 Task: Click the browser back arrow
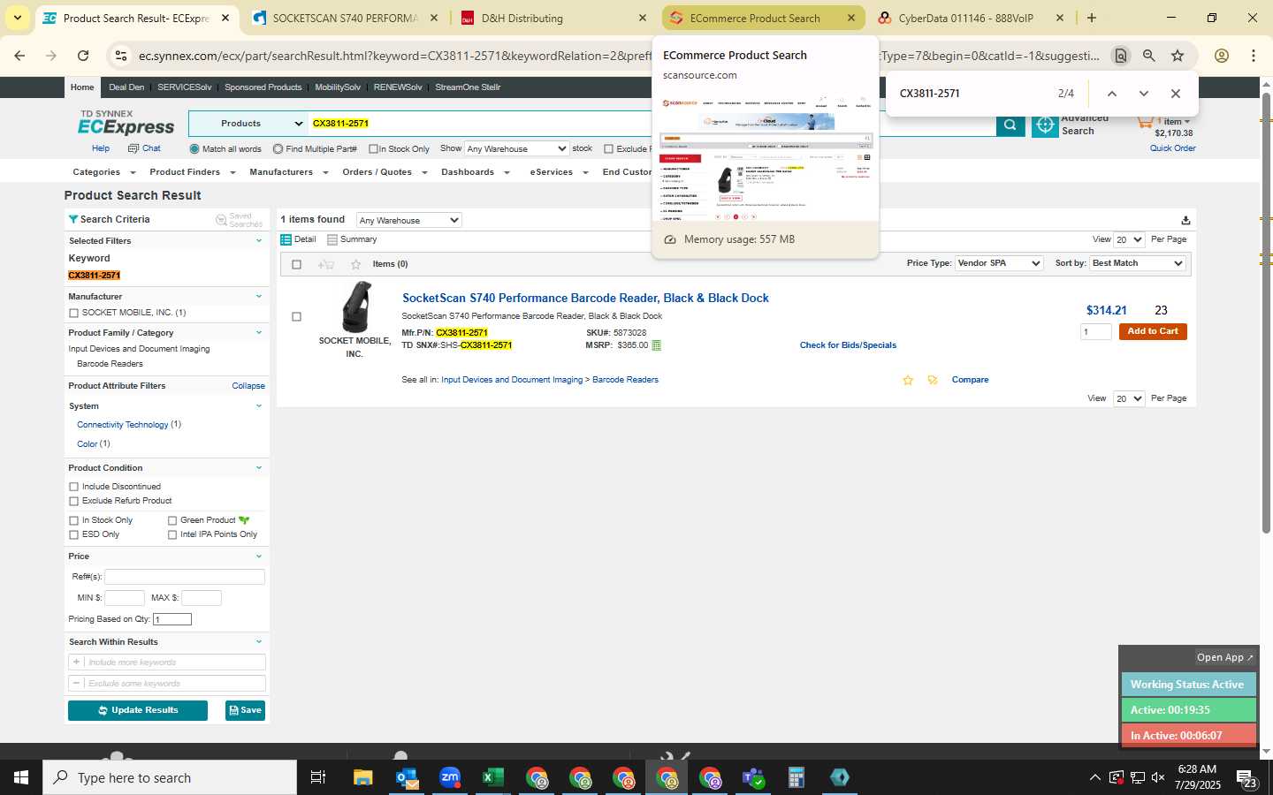tap(19, 56)
